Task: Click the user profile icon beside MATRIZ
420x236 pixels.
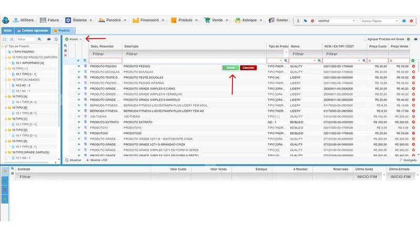Action: [298, 21]
